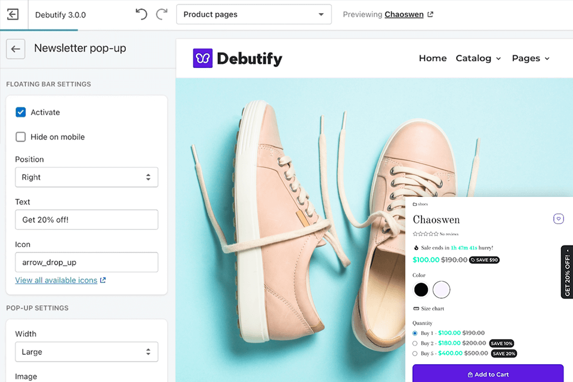Uncheck the Activate checkbox
This screenshot has width=573, height=382.
(21, 112)
